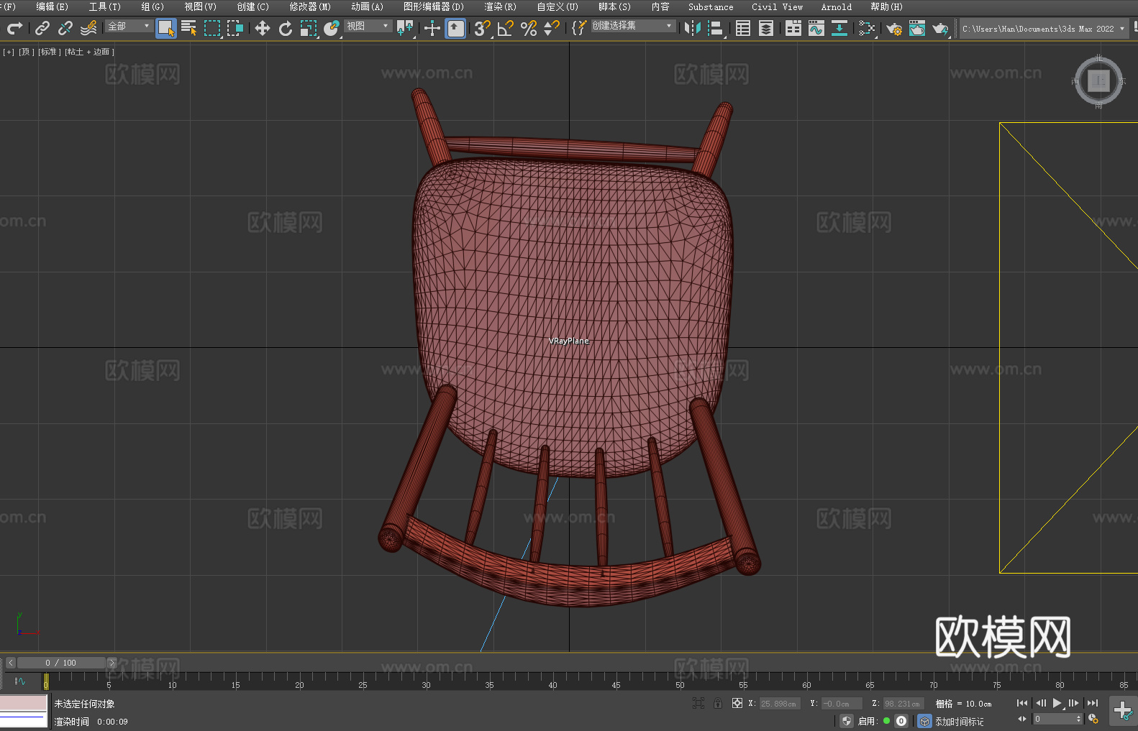The image size is (1138, 731).
Task: Open the Arnold menu
Action: coord(837,6)
